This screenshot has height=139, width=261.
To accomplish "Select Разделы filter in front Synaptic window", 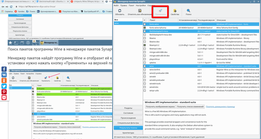I will (128, 108).
